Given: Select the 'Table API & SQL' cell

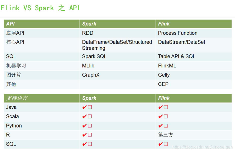Looking at the screenshot, I should (177, 57).
